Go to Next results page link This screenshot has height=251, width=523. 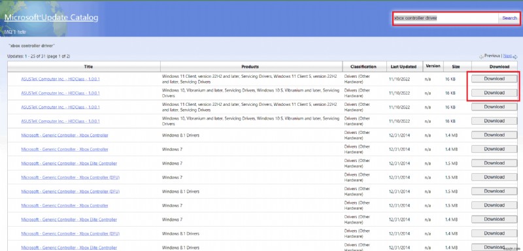[x=507, y=56]
